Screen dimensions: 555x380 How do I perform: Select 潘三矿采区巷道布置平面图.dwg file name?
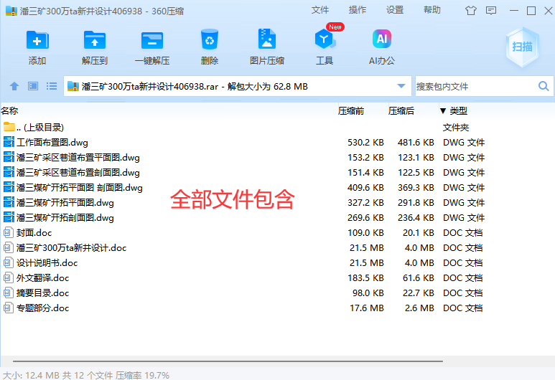[78, 157]
